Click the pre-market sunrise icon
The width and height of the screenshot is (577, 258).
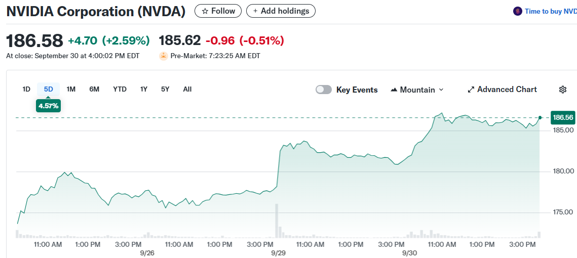163,56
